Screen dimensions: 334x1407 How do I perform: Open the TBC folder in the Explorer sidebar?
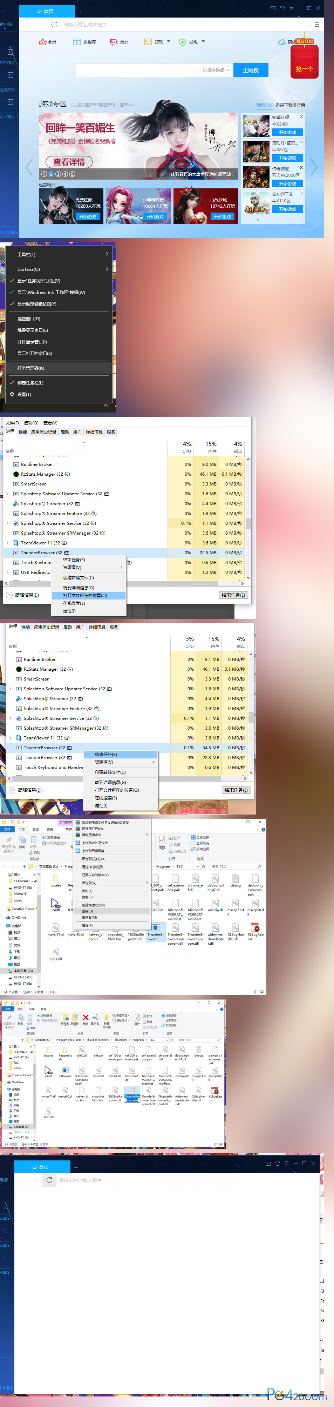(x=16, y=1063)
